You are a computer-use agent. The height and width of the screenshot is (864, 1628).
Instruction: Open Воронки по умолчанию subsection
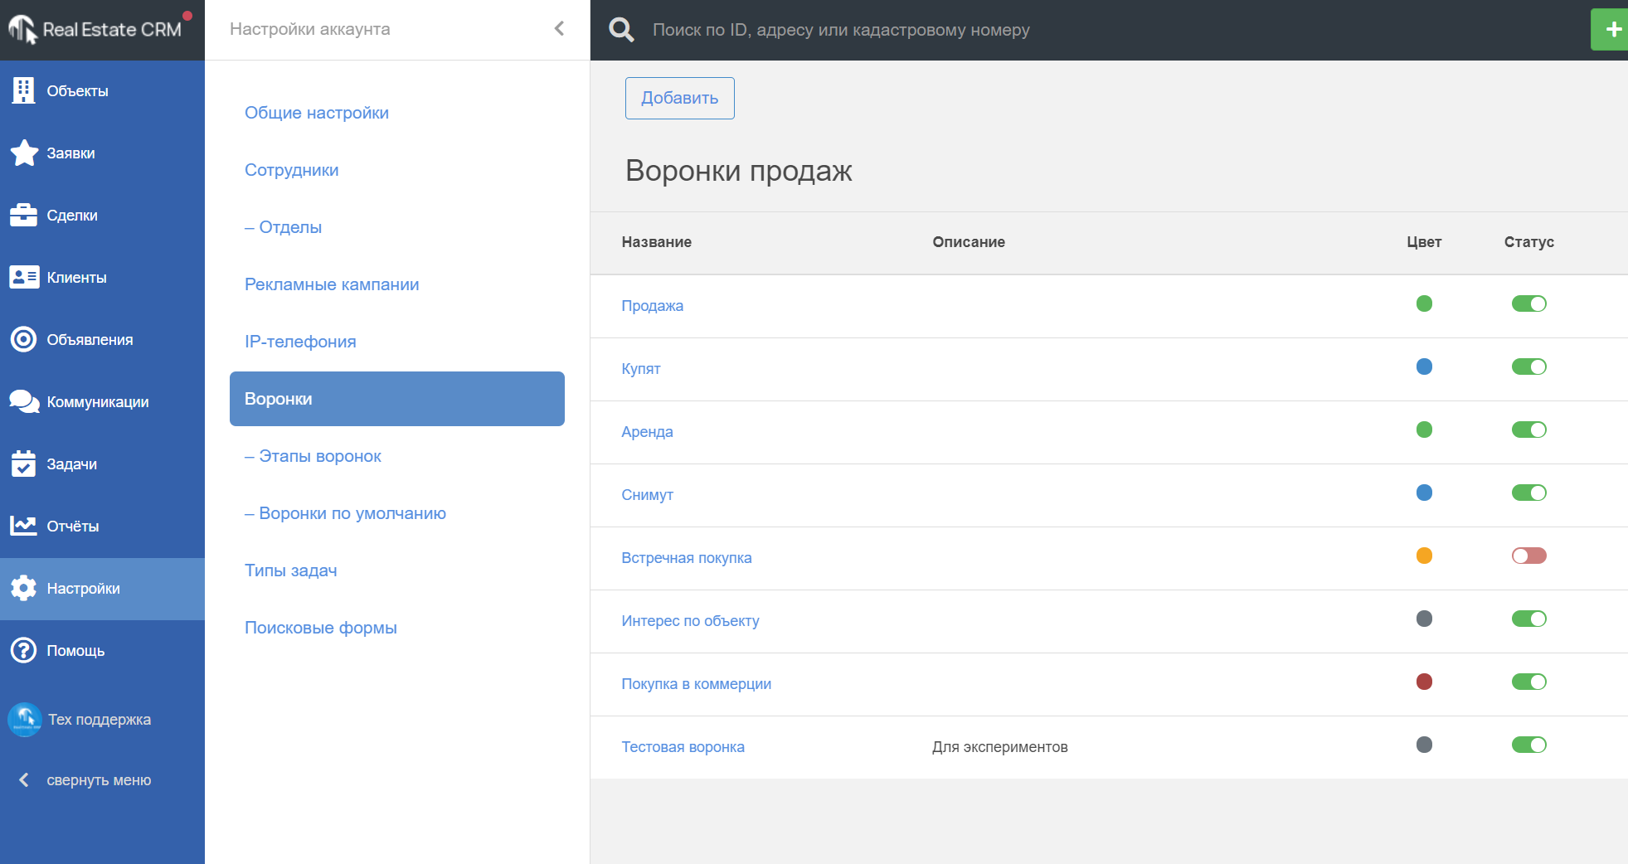click(345, 513)
